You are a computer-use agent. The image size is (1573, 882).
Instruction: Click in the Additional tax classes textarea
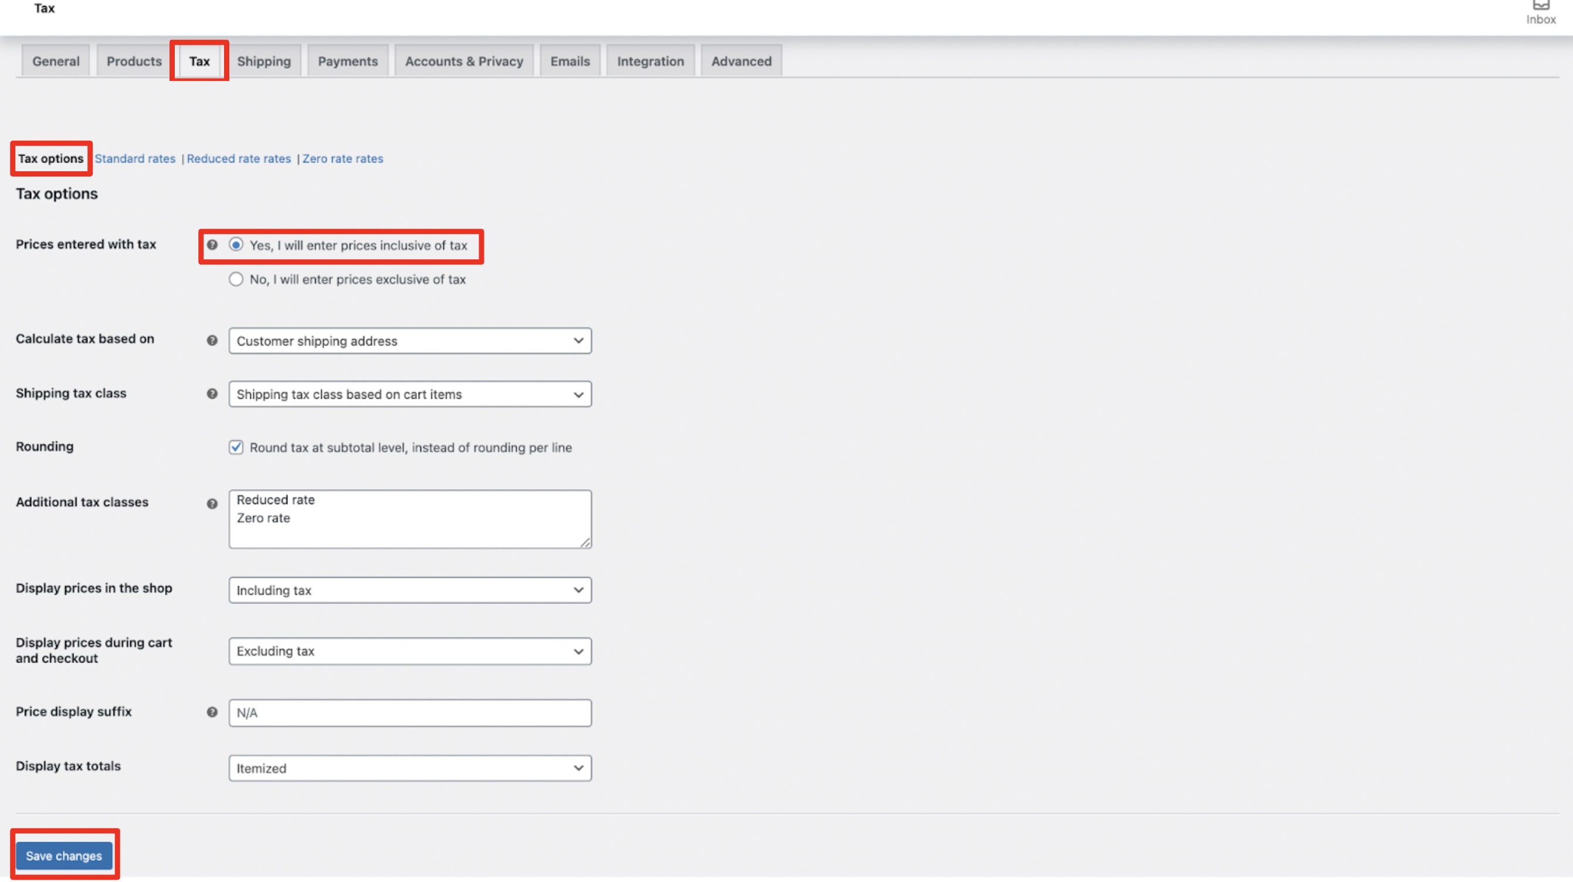(410, 520)
